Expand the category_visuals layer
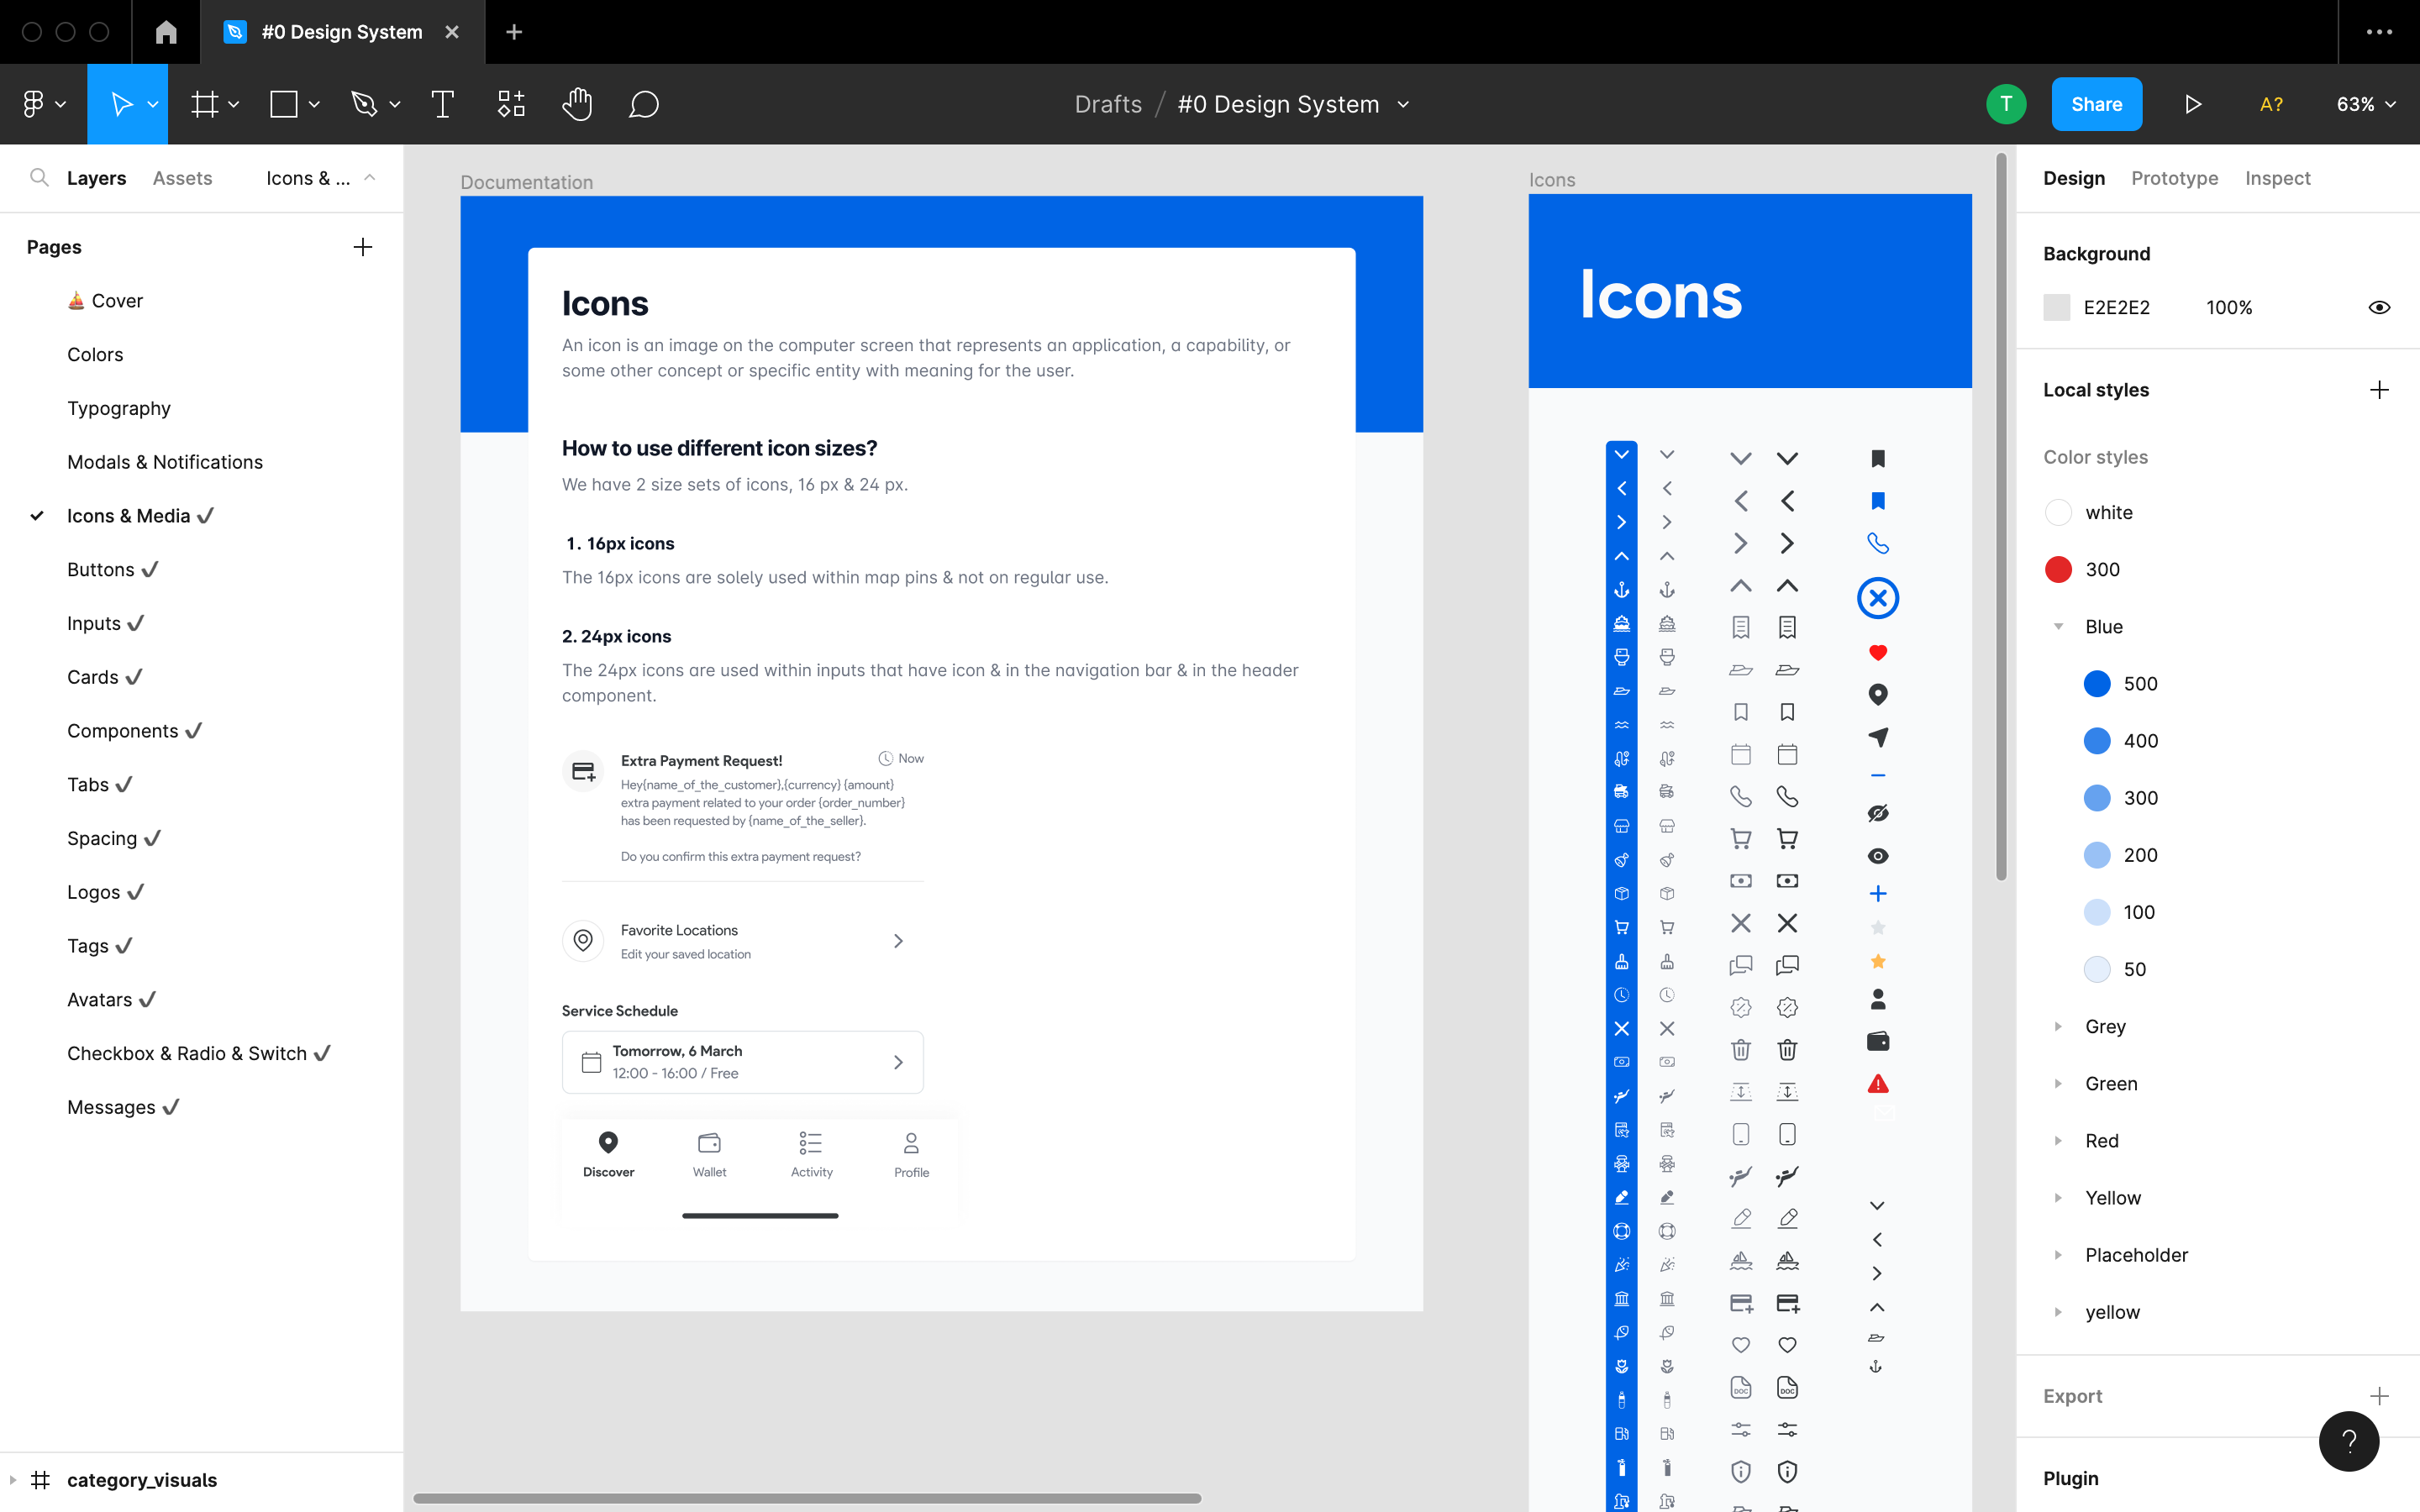This screenshot has width=2420, height=1512. point(13,1480)
